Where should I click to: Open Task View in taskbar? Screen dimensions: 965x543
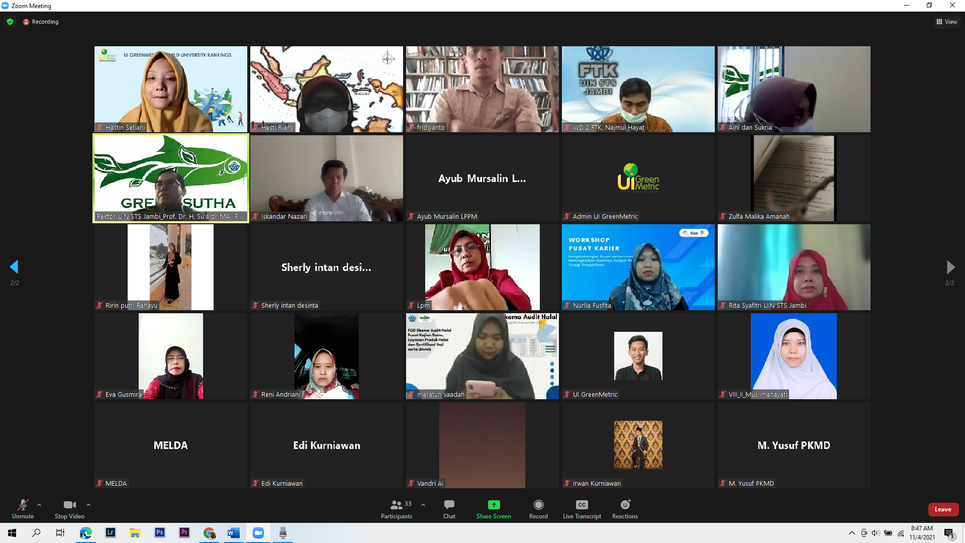[60, 533]
